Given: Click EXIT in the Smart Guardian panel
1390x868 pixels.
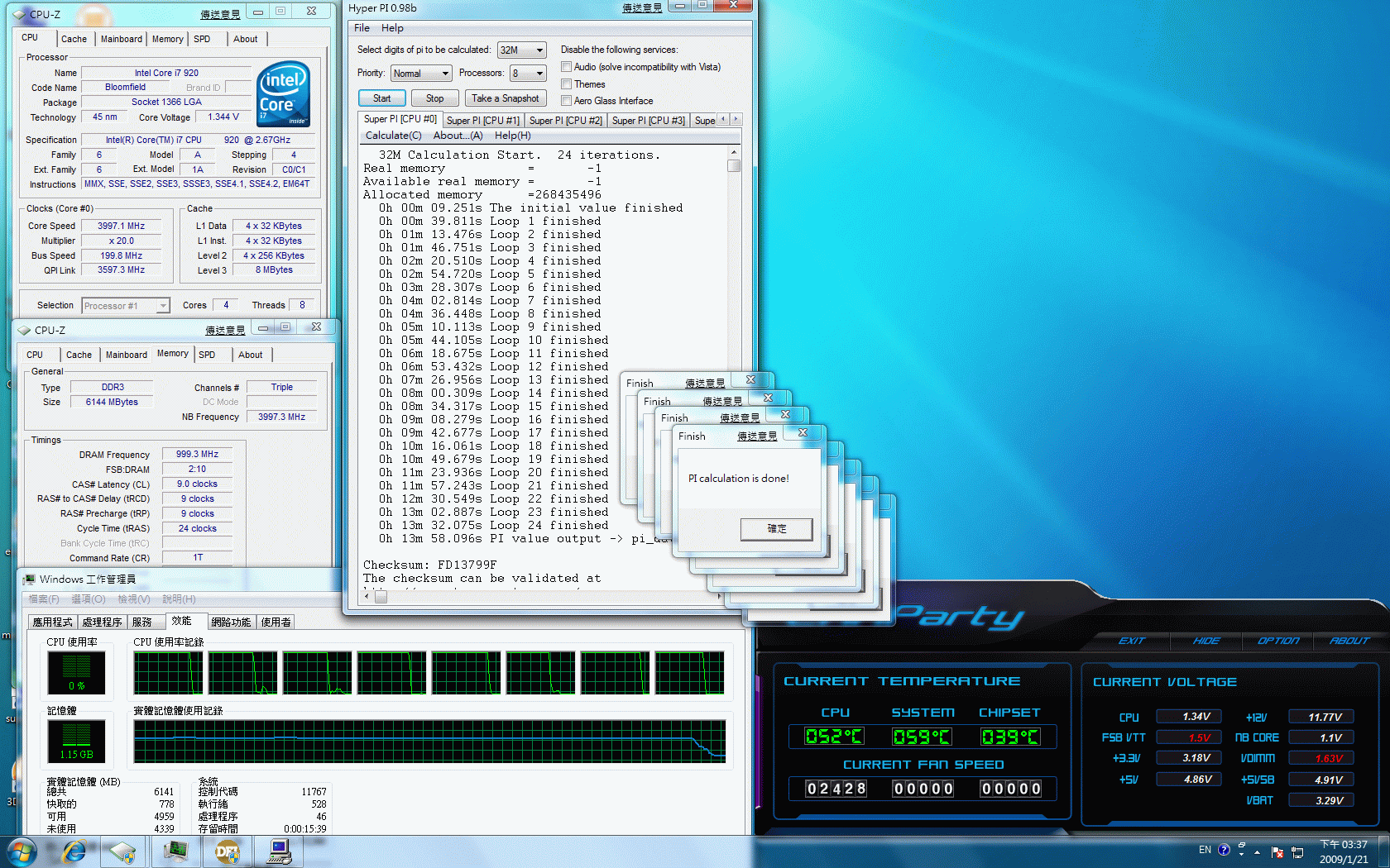Looking at the screenshot, I should click(1132, 641).
